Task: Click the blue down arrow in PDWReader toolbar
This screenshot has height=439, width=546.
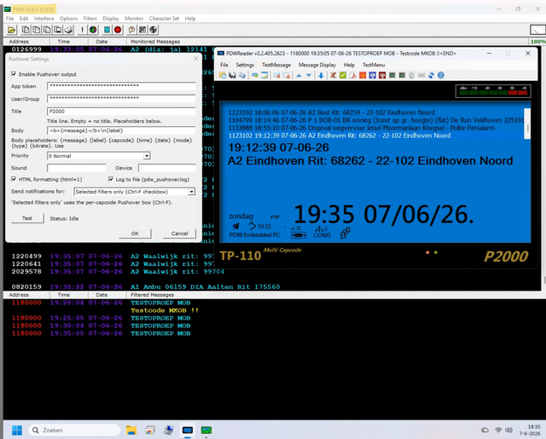Action: [321, 75]
